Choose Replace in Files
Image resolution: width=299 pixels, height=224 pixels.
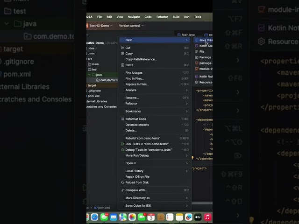pyautogui.click(x=155, y=84)
